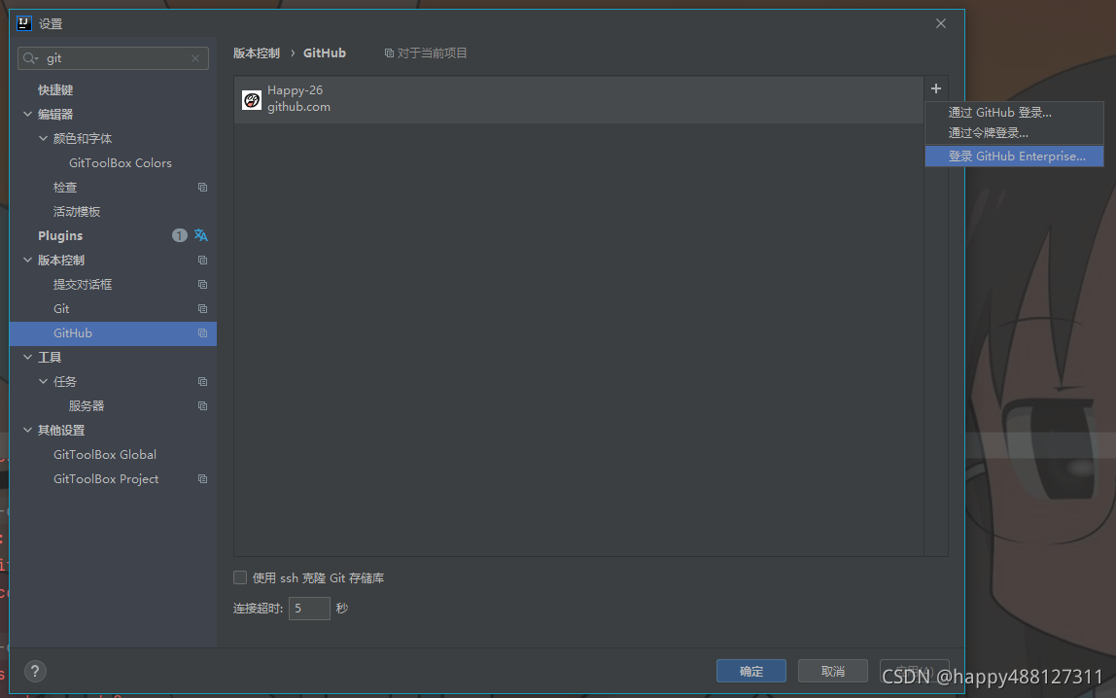The width and height of the screenshot is (1116, 698).
Task: Click project-level icon beside 提交对话框
Action: (x=202, y=285)
